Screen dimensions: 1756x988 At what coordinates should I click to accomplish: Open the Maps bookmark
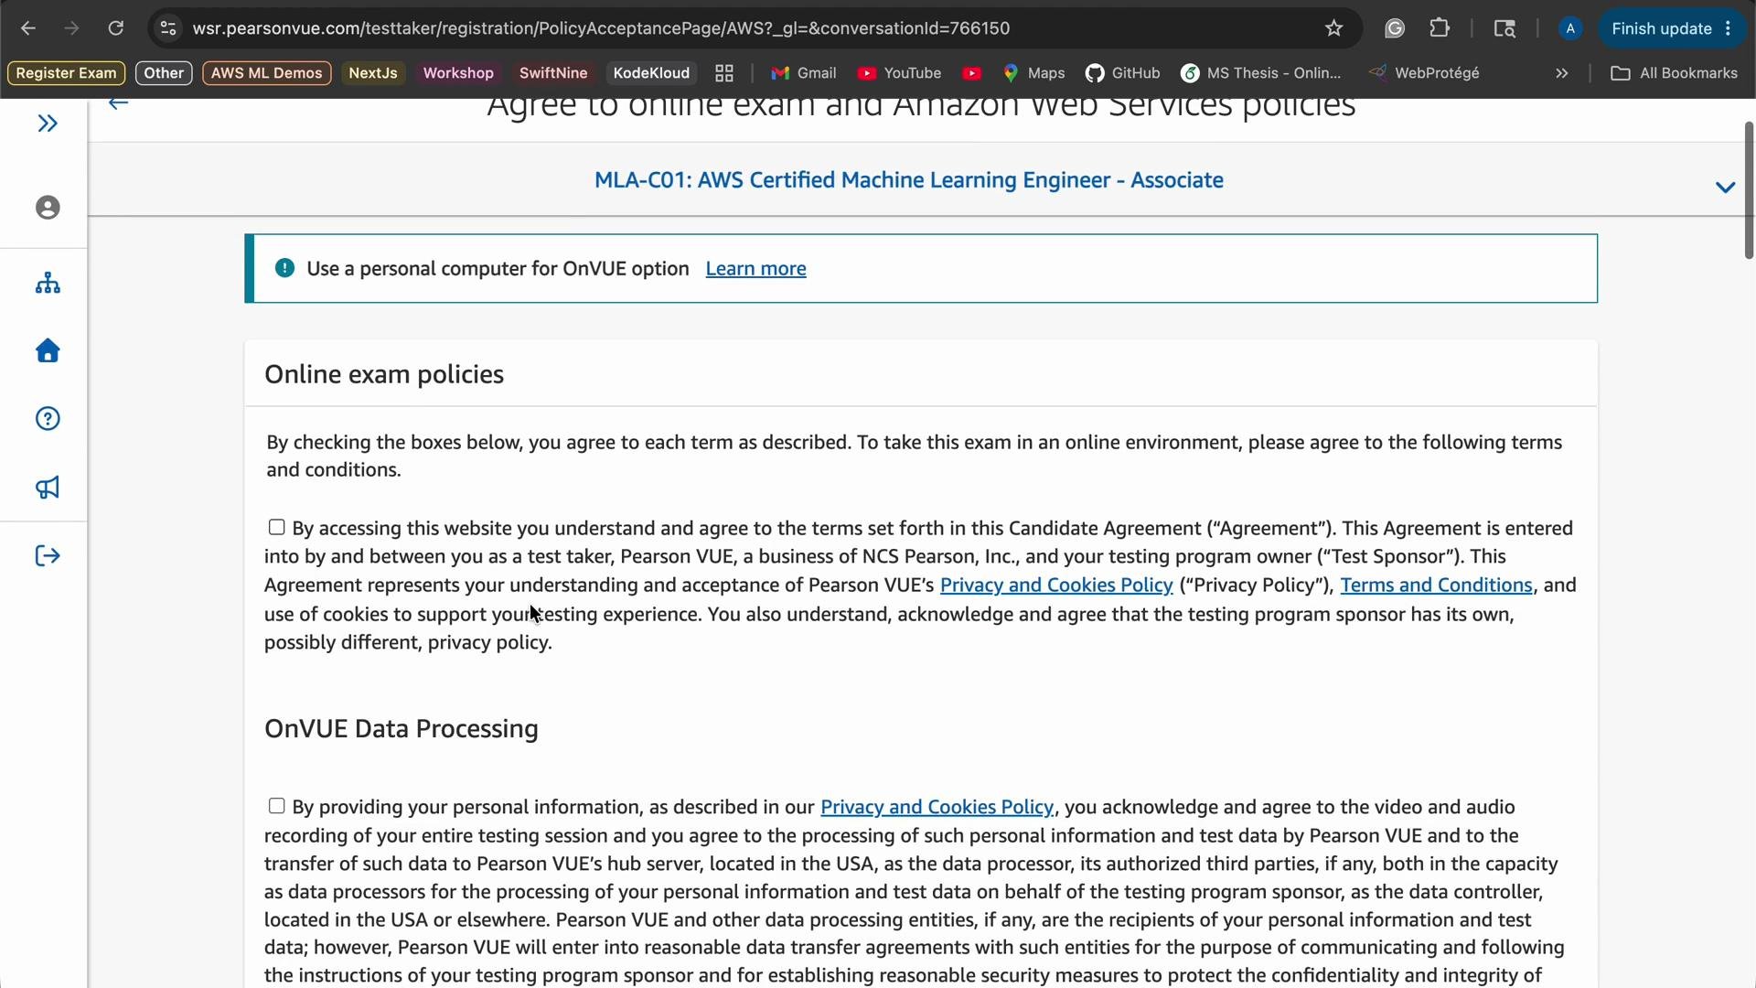click(1034, 73)
